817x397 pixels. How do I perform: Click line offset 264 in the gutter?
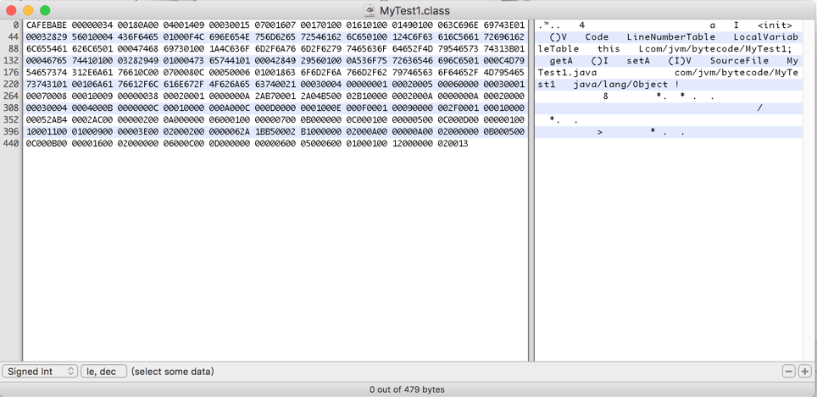12,96
